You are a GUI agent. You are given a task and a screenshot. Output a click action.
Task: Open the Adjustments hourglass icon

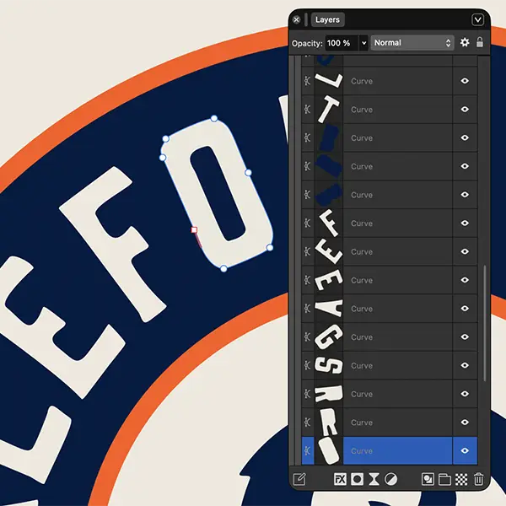coord(374,479)
